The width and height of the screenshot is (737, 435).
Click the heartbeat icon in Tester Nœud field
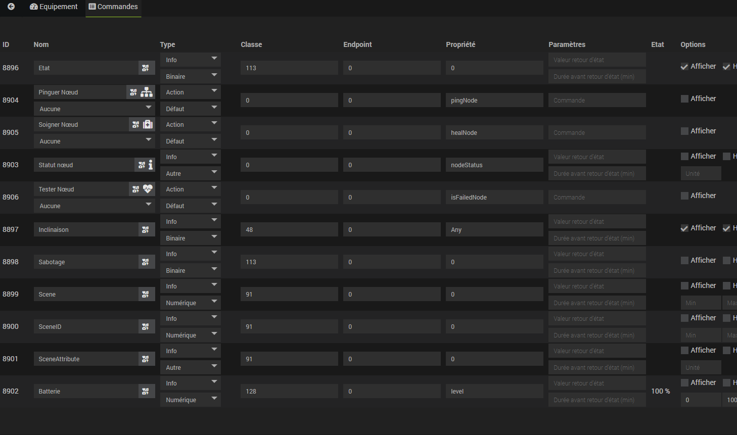[x=148, y=189]
